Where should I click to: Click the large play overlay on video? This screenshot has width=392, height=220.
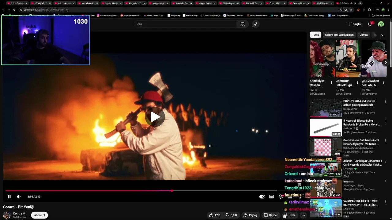[155, 117]
